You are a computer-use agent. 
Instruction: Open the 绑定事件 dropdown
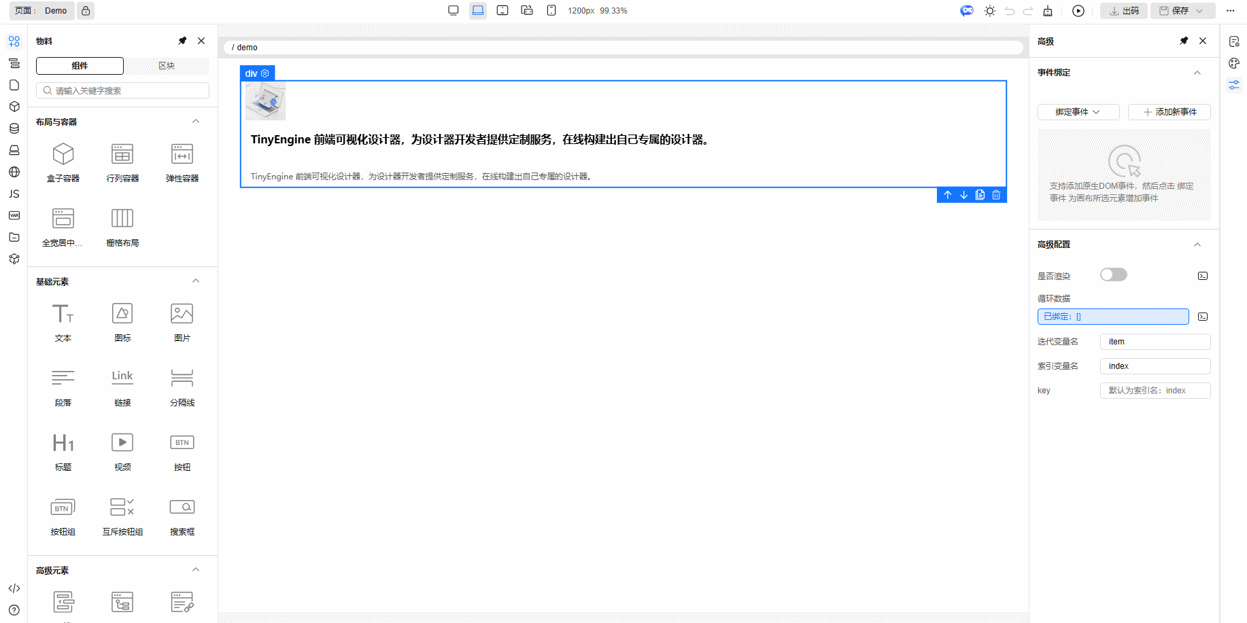pos(1078,112)
